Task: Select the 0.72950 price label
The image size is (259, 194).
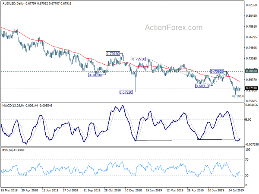Action: (139, 59)
